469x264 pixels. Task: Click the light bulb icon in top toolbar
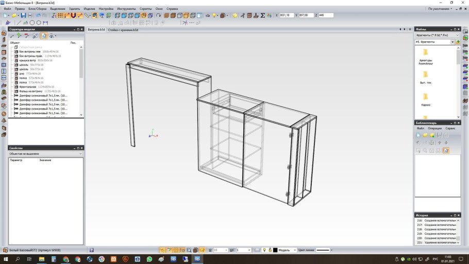pyautogui.click(x=213, y=15)
